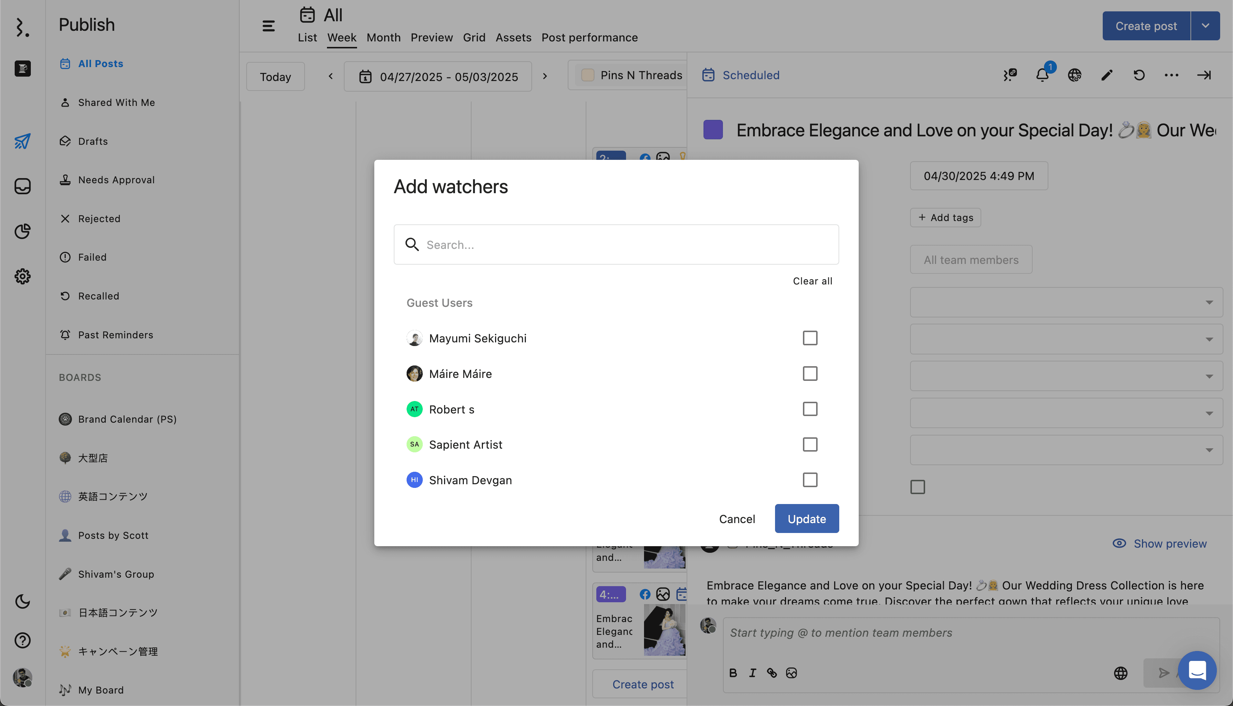Open the three-dots more options menu
The image size is (1233, 706).
pos(1171,75)
